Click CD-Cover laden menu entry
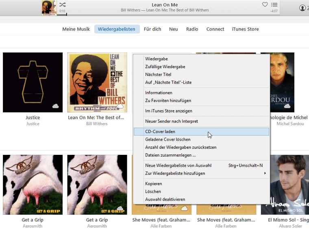309x229 pixels. 201,132
